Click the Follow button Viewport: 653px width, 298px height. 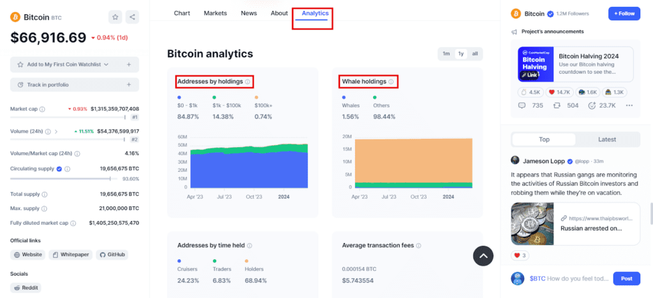coord(624,14)
